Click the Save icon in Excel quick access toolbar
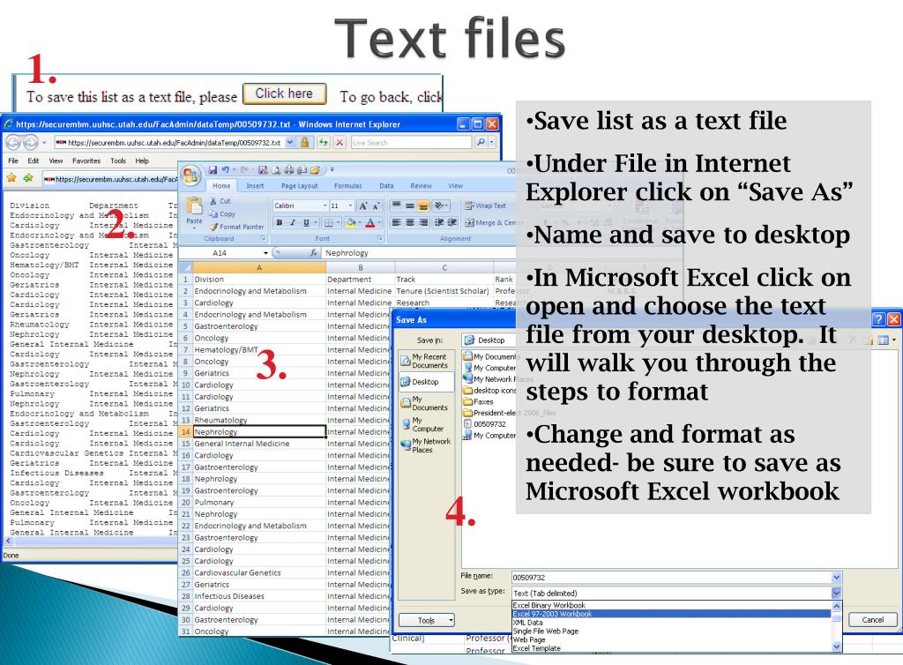The width and height of the screenshot is (903, 665). (x=213, y=170)
